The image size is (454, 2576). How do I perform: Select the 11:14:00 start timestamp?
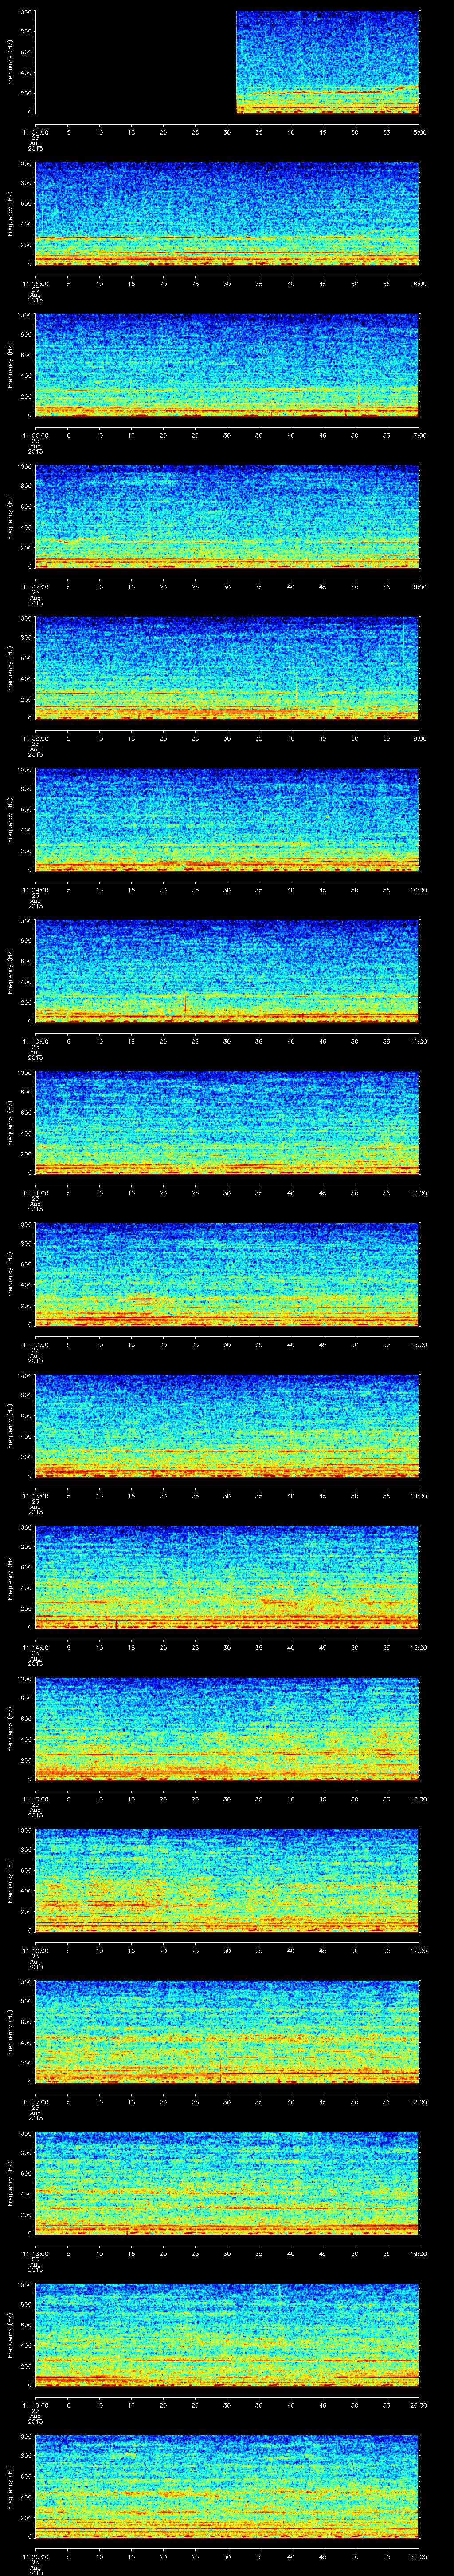(x=35, y=1647)
